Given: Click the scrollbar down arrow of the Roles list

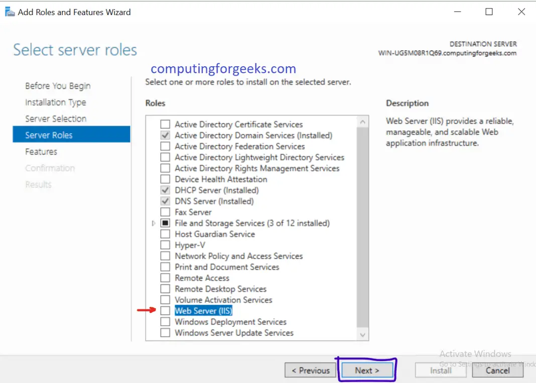Looking at the screenshot, I should [x=362, y=335].
